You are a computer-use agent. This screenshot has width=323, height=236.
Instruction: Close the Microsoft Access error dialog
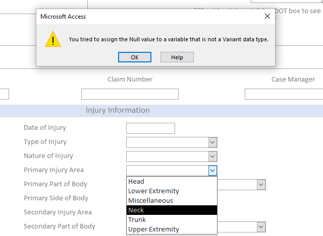click(x=267, y=16)
